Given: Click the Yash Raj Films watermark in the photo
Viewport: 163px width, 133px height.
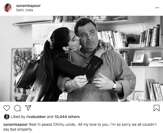Looking at the screenshot, I should coord(150,100).
